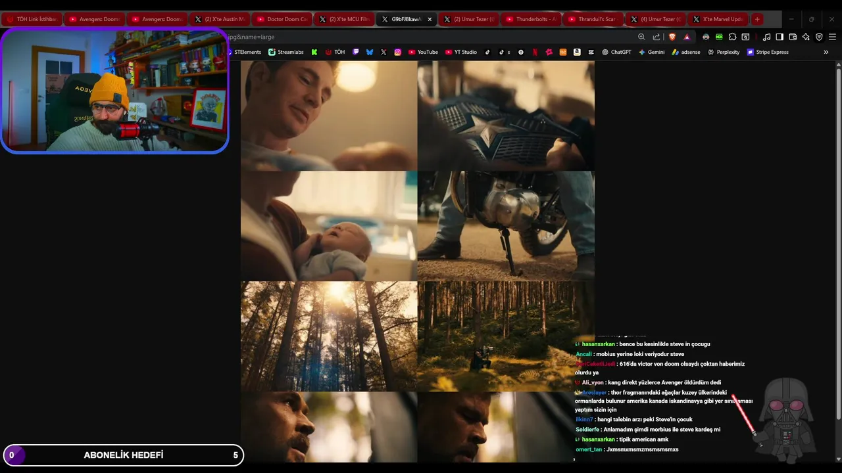Open the extensions puzzle piece icon
Viewport: 842px width, 473px height.
(732, 37)
